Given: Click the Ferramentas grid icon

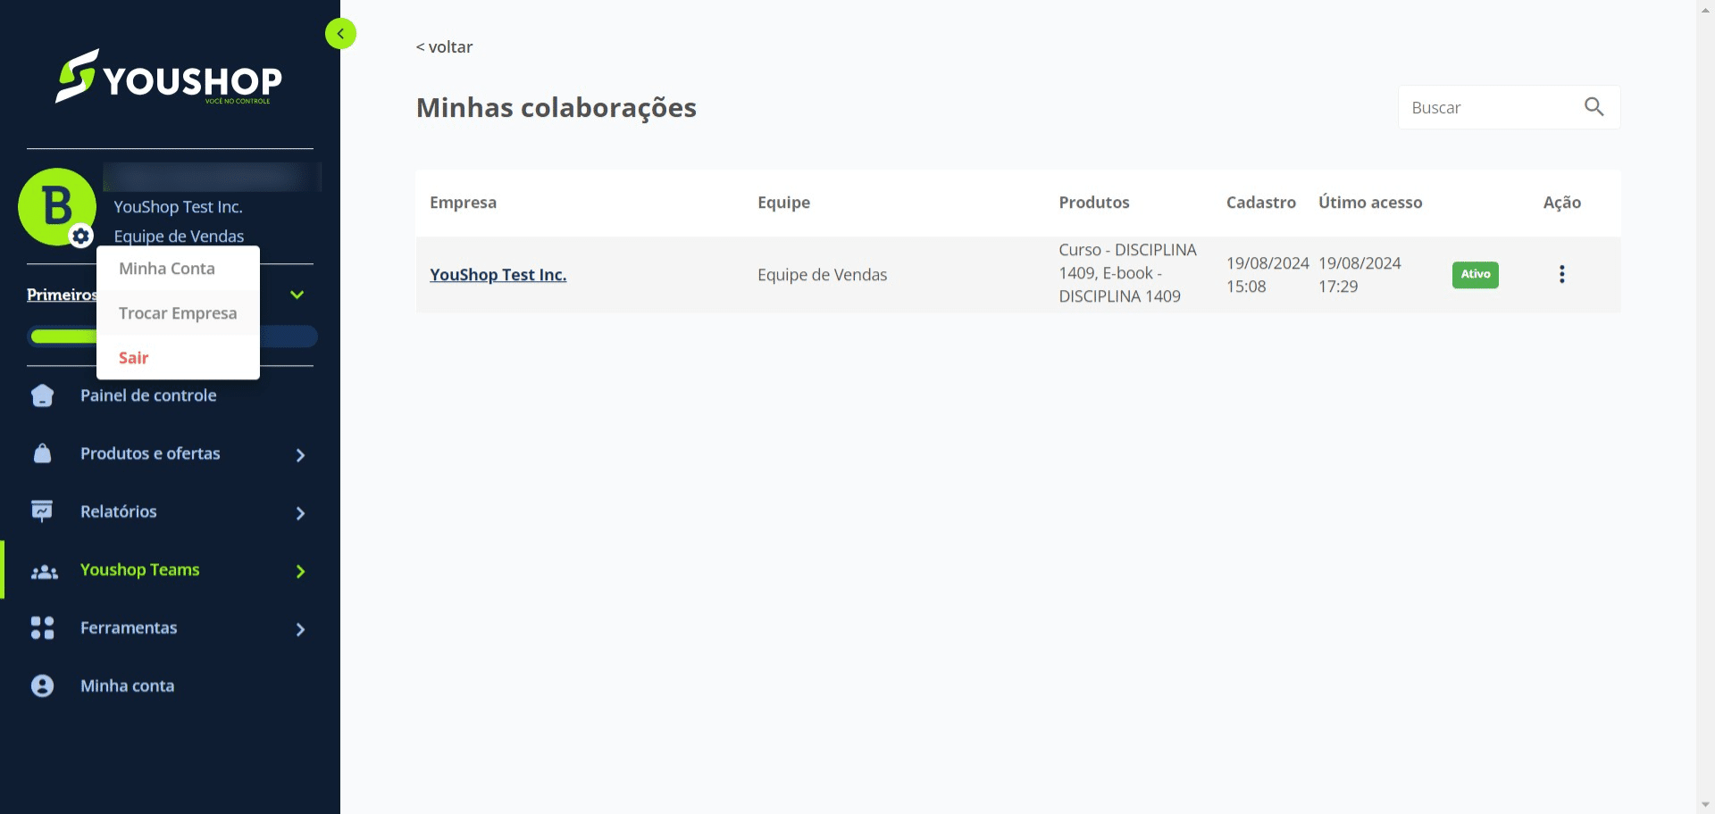Looking at the screenshot, I should pos(42,627).
